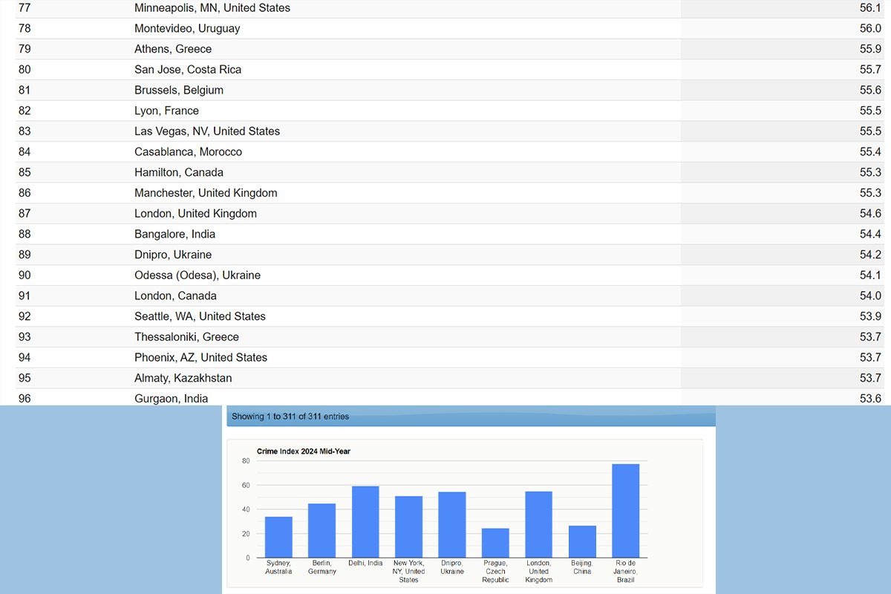Click Seattle, WA, United States entry
This screenshot has width=891, height=594.
coord(200,316)
